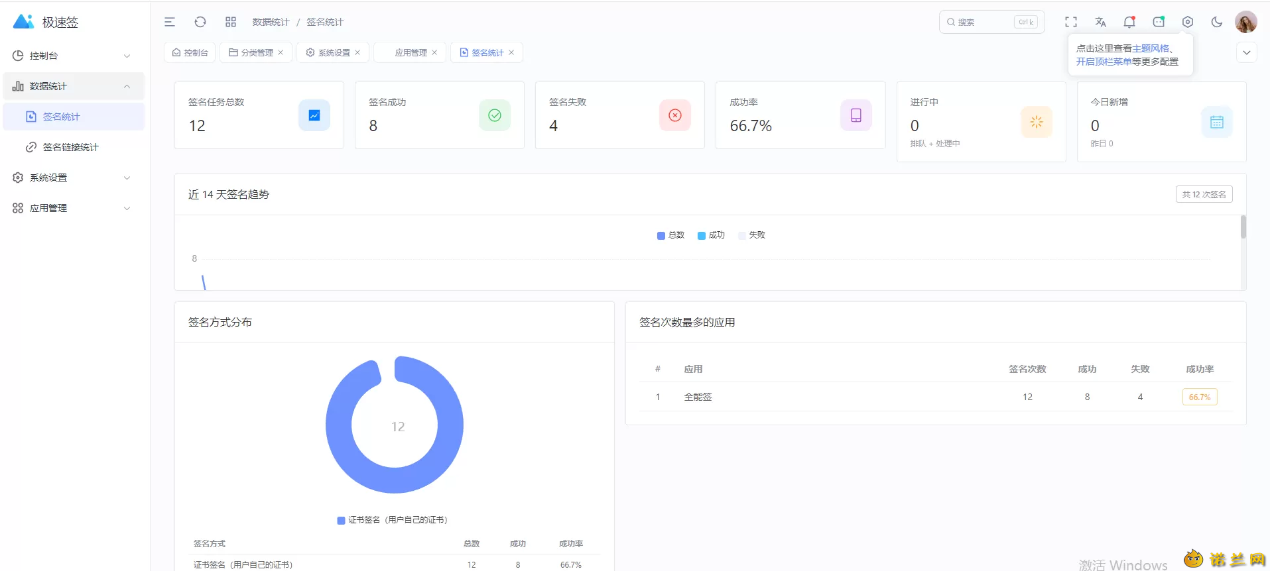Click the 开启顶栏菜单 link
1270x571 pixels.
tap(1104, 62)
